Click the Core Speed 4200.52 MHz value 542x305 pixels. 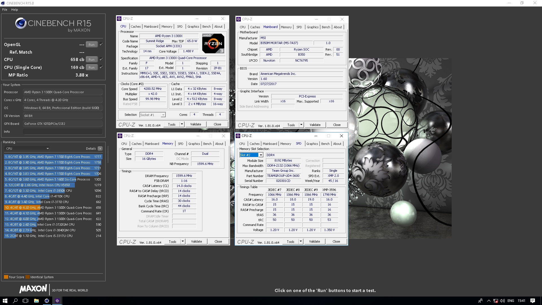click(x=153, y=89)
